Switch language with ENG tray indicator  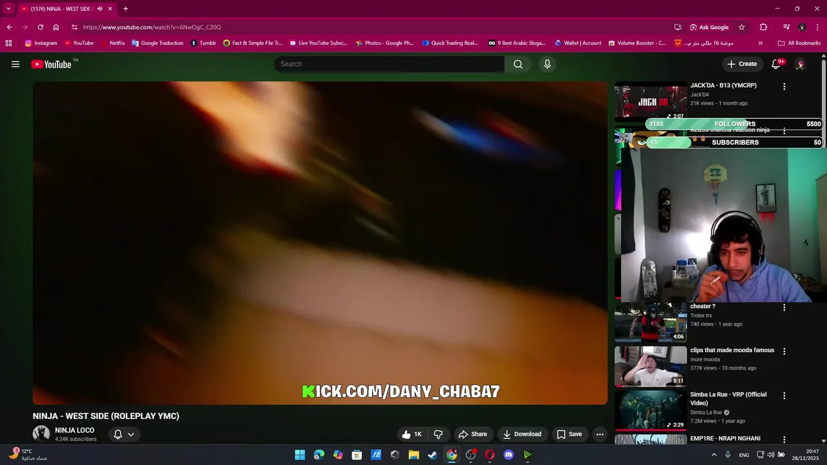(744, 455)
